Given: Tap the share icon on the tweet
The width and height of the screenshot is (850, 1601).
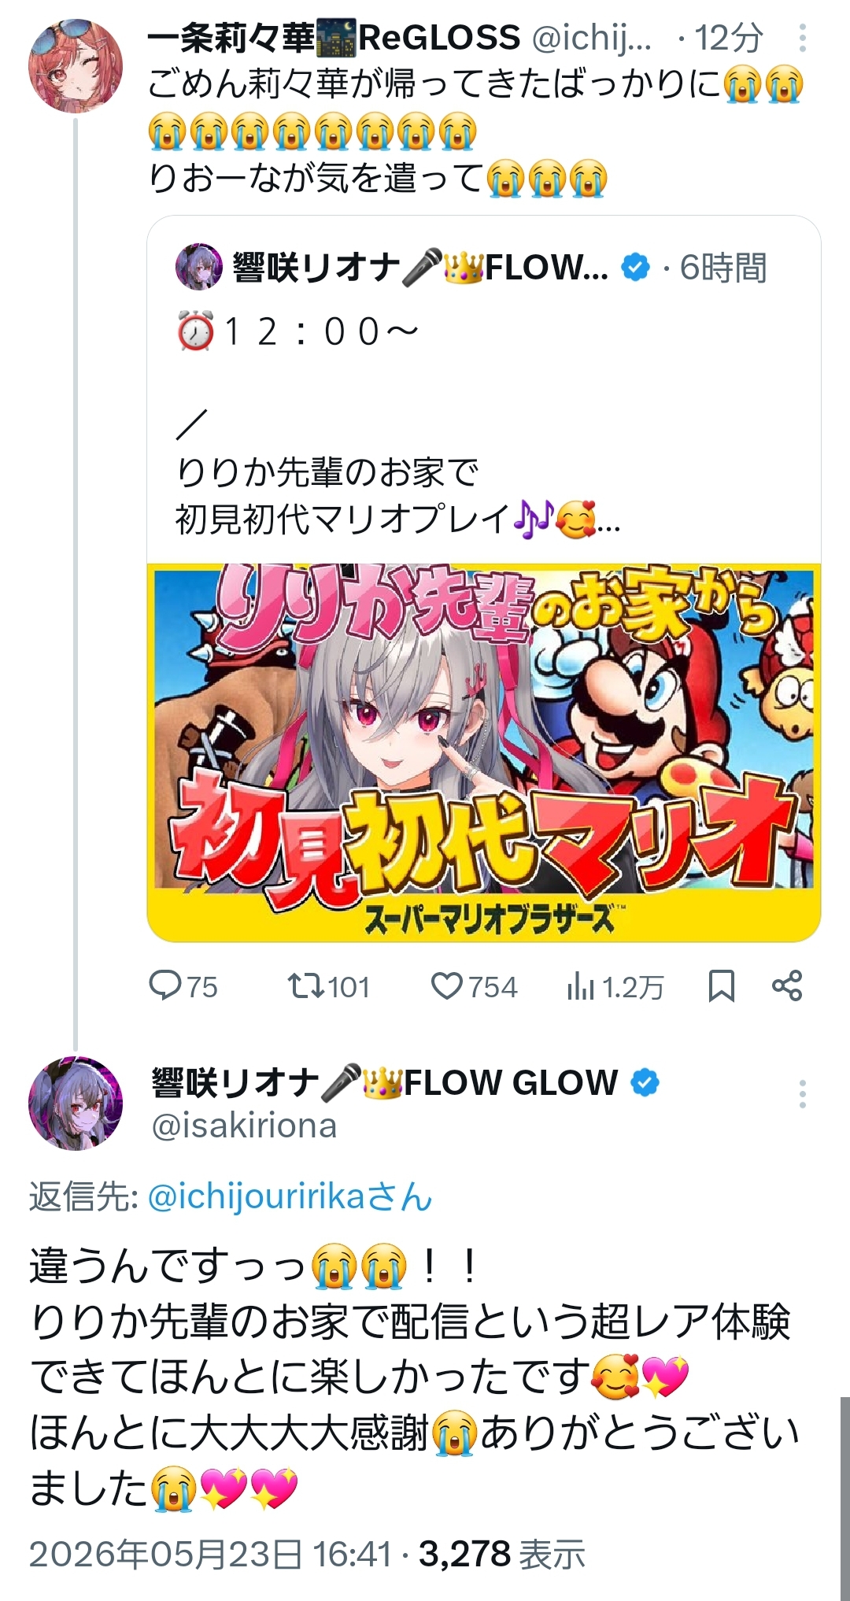Looking at the screenshot, I should (787, 985).
